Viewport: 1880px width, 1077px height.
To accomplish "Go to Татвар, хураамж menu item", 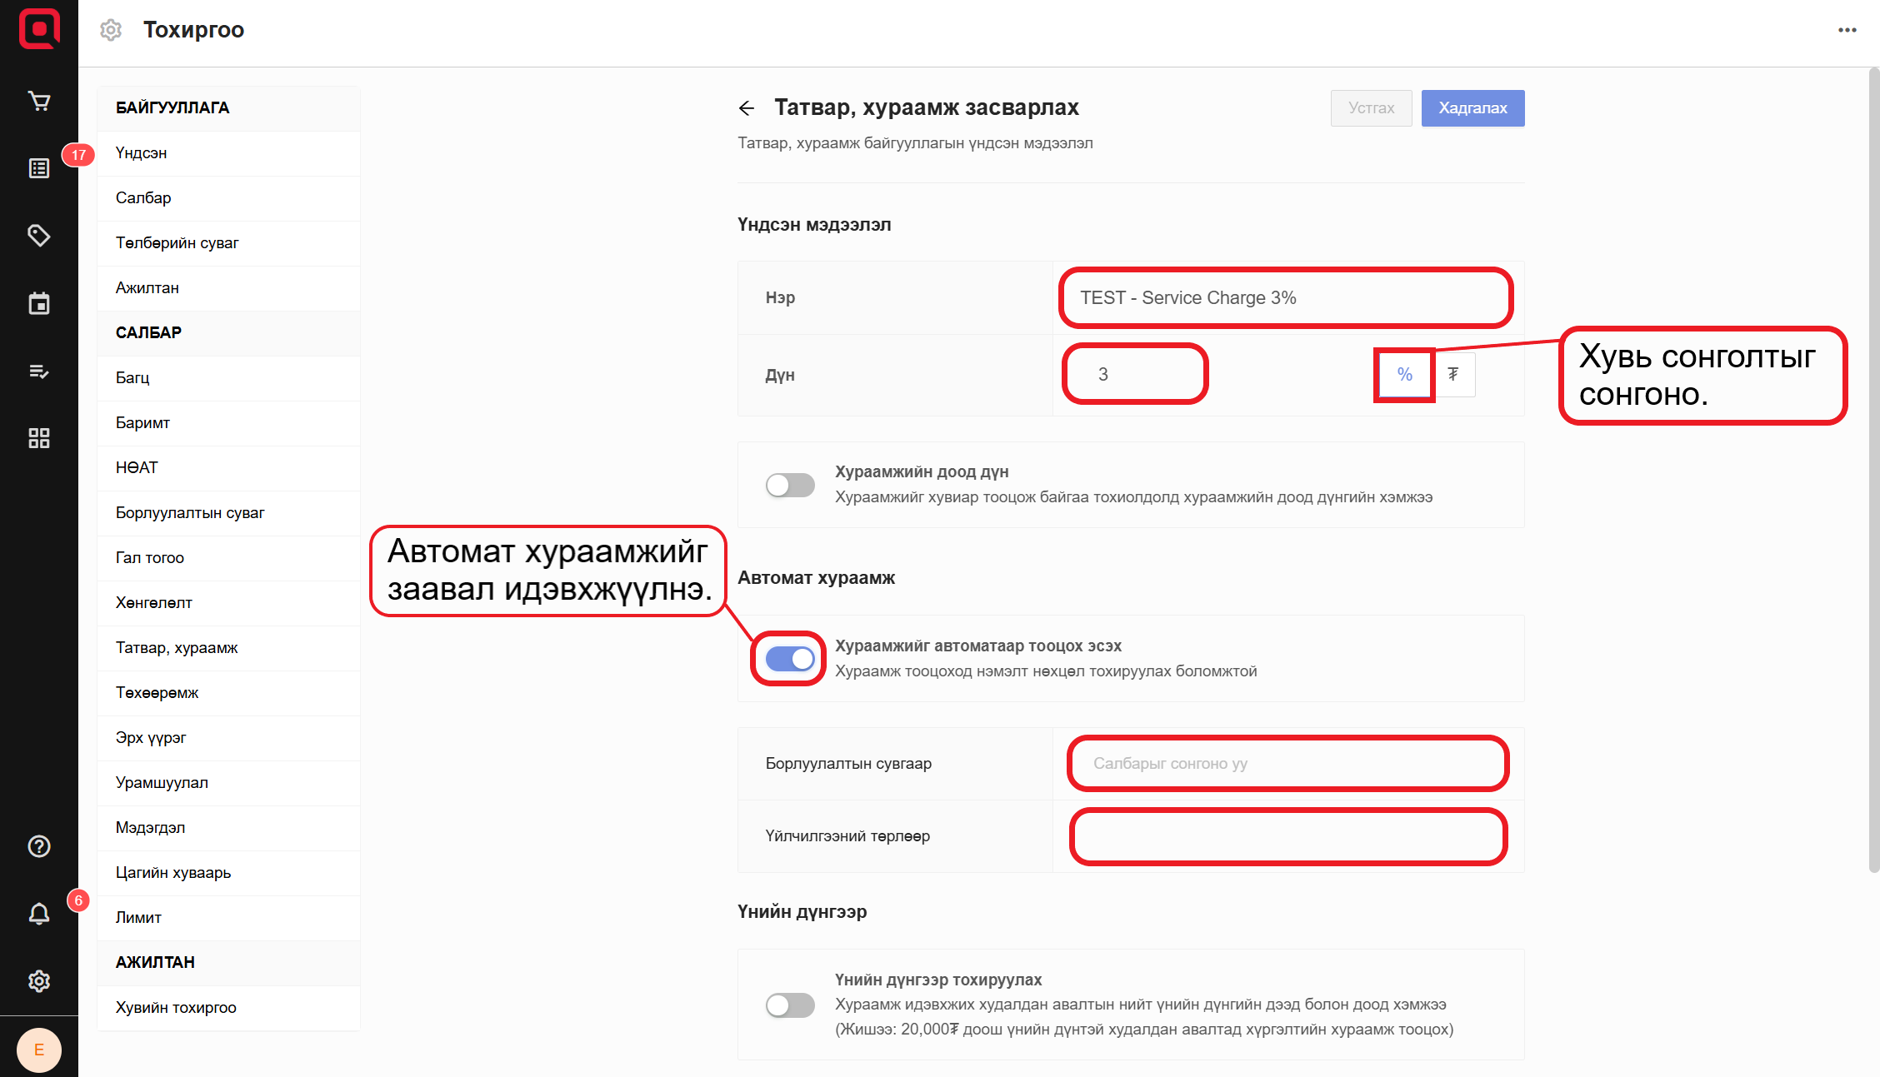I will click(x=177, y=648).
